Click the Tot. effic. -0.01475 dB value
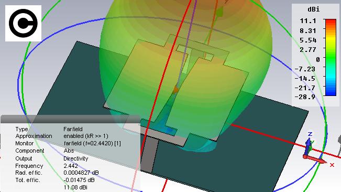This screenshot has height=192, width=341. [79, 180]
